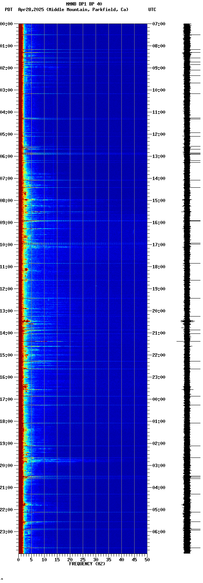Click the '30' frequency axis tick label

(x=96, y=560)
